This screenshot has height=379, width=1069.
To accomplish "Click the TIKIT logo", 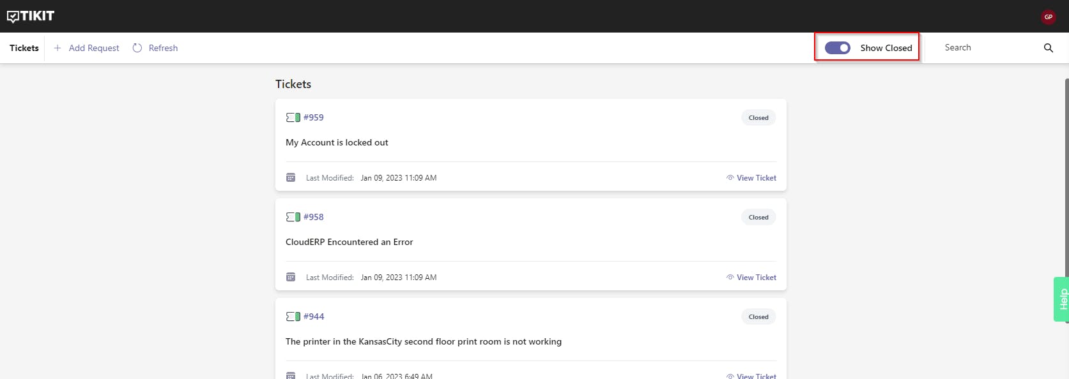I will pyautogui.click(x=31, y=16).
